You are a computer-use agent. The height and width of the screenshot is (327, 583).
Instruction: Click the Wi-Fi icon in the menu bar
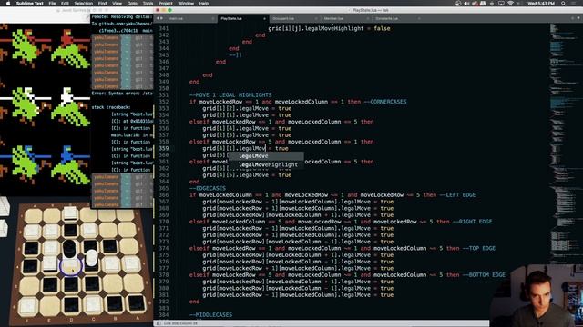[510, 4]
